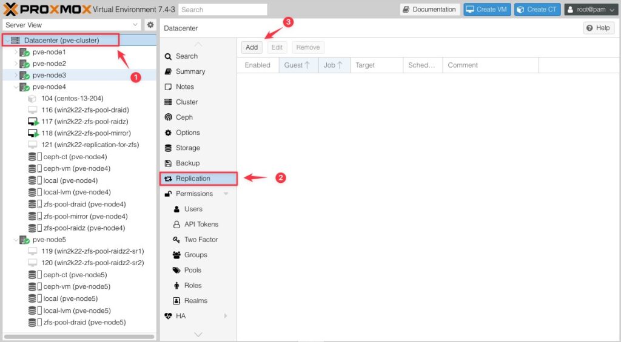This screenshot has width=621, height=342.
Task: Expand the HA submenu arrow
Action: coord(226,316)
